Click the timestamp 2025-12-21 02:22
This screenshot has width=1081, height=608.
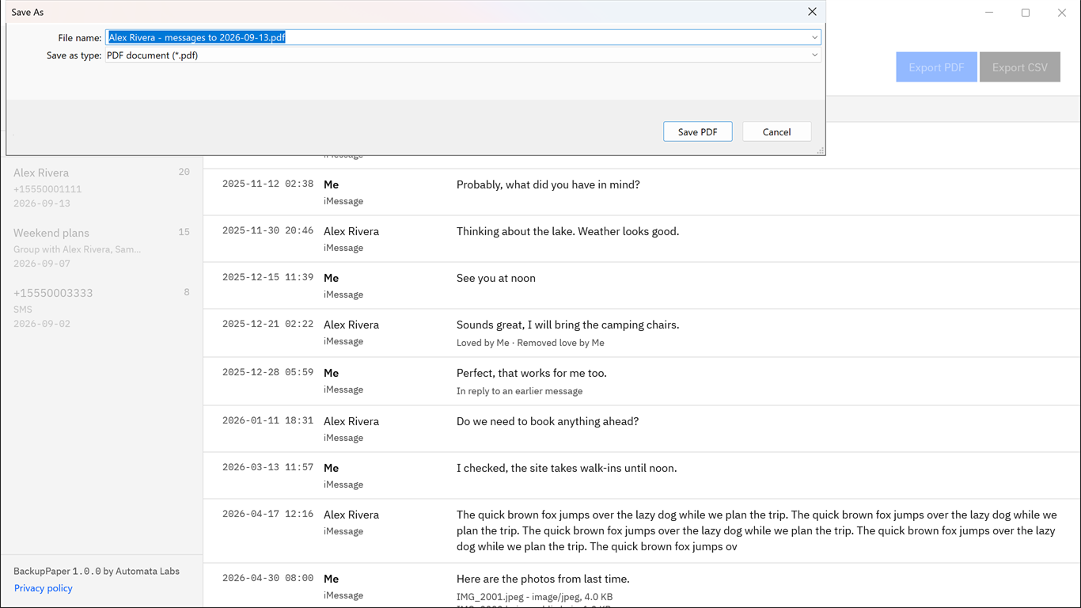pyautogui.click(x=267, y=324)
